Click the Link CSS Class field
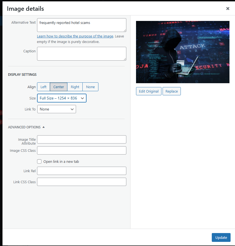 click(82, 182)
